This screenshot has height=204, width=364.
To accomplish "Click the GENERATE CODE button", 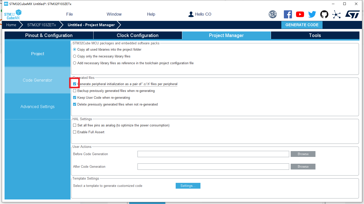I will pos(302,25).
